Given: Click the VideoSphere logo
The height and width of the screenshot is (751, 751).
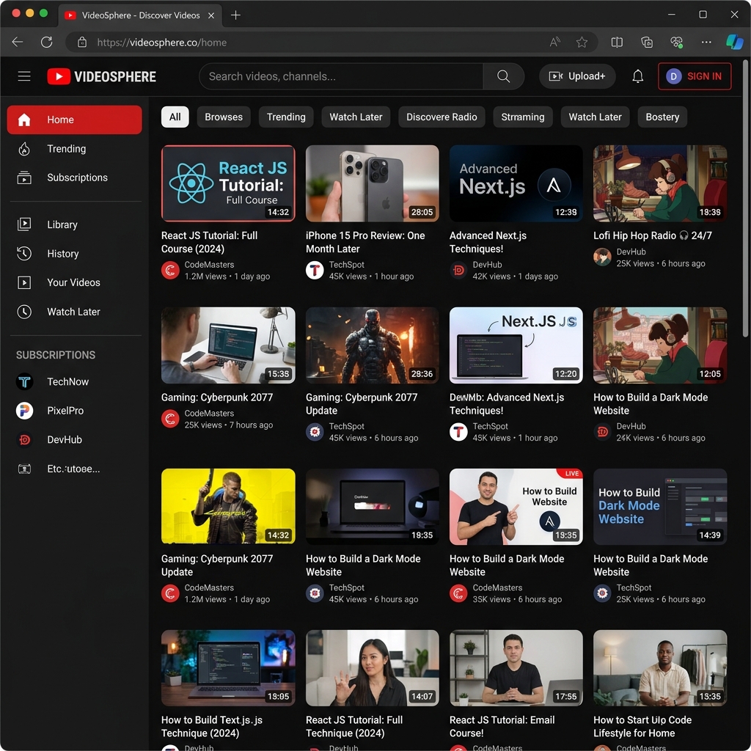Looking at the screenshot, I should tap(101, 76).
